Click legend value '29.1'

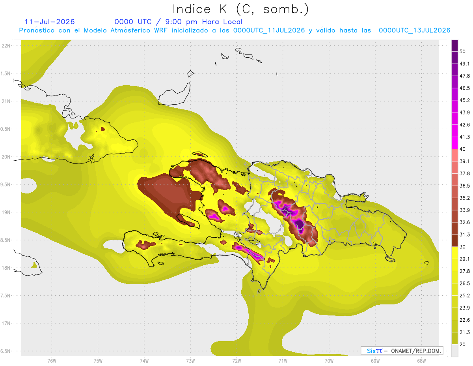(465, 259)
